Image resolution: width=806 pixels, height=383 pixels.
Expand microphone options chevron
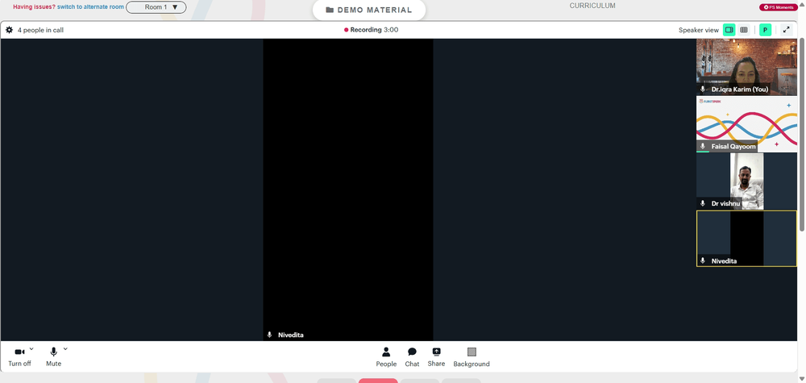tap(65, 349)
